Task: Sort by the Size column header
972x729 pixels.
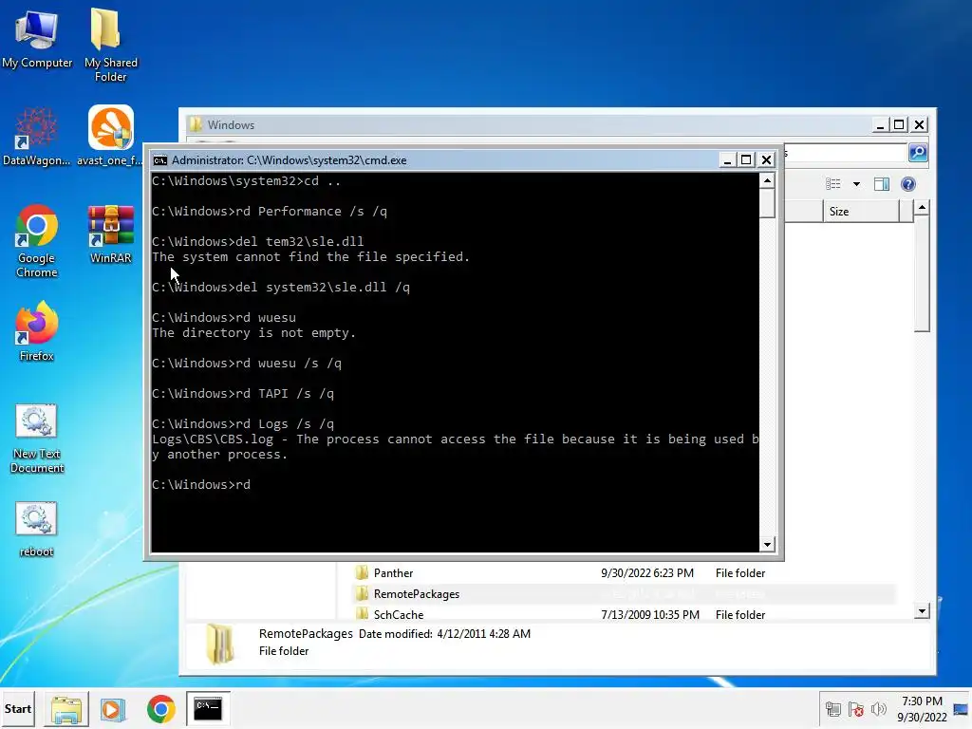Action: (x=862, y=212)
